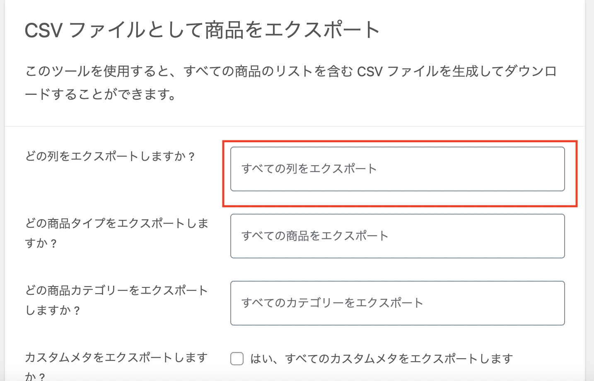Click the empty right side of columns field
The height and width of the screenshot is (381, 594).
(x=497, y=169)
